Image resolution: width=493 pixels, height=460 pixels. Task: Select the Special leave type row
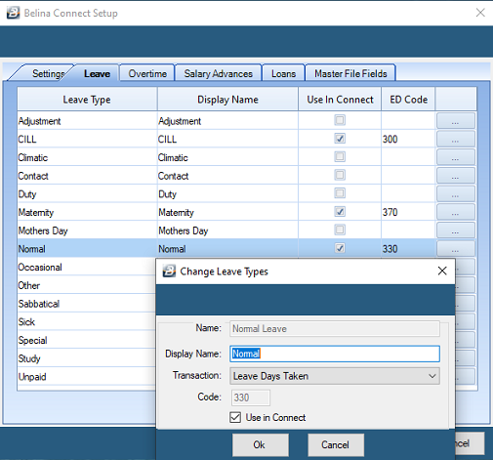(x=87, y=340)
